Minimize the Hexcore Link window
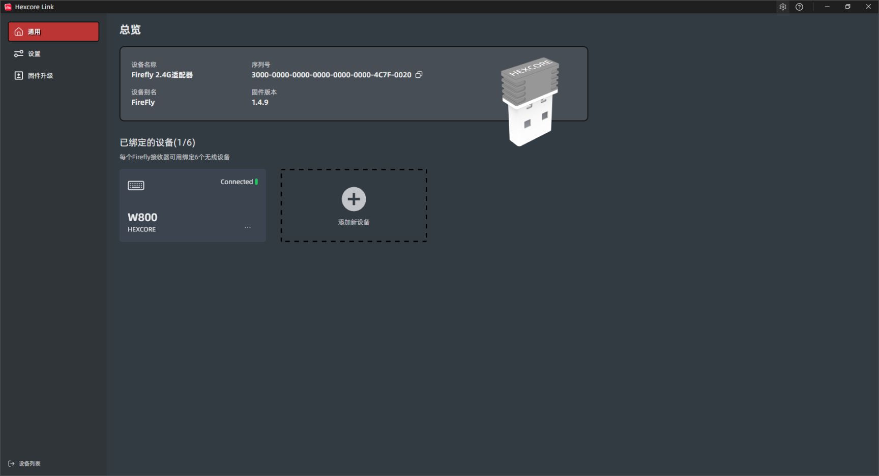Image resolution: width=879 pixels, height=476 pixels. [x=827, y=7]
